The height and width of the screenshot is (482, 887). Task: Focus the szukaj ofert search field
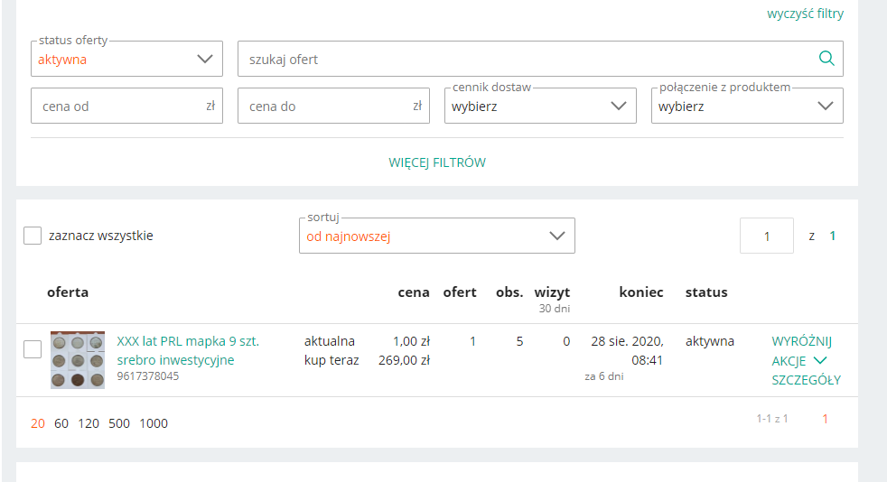pyautogui.click(x=540, y=59)
